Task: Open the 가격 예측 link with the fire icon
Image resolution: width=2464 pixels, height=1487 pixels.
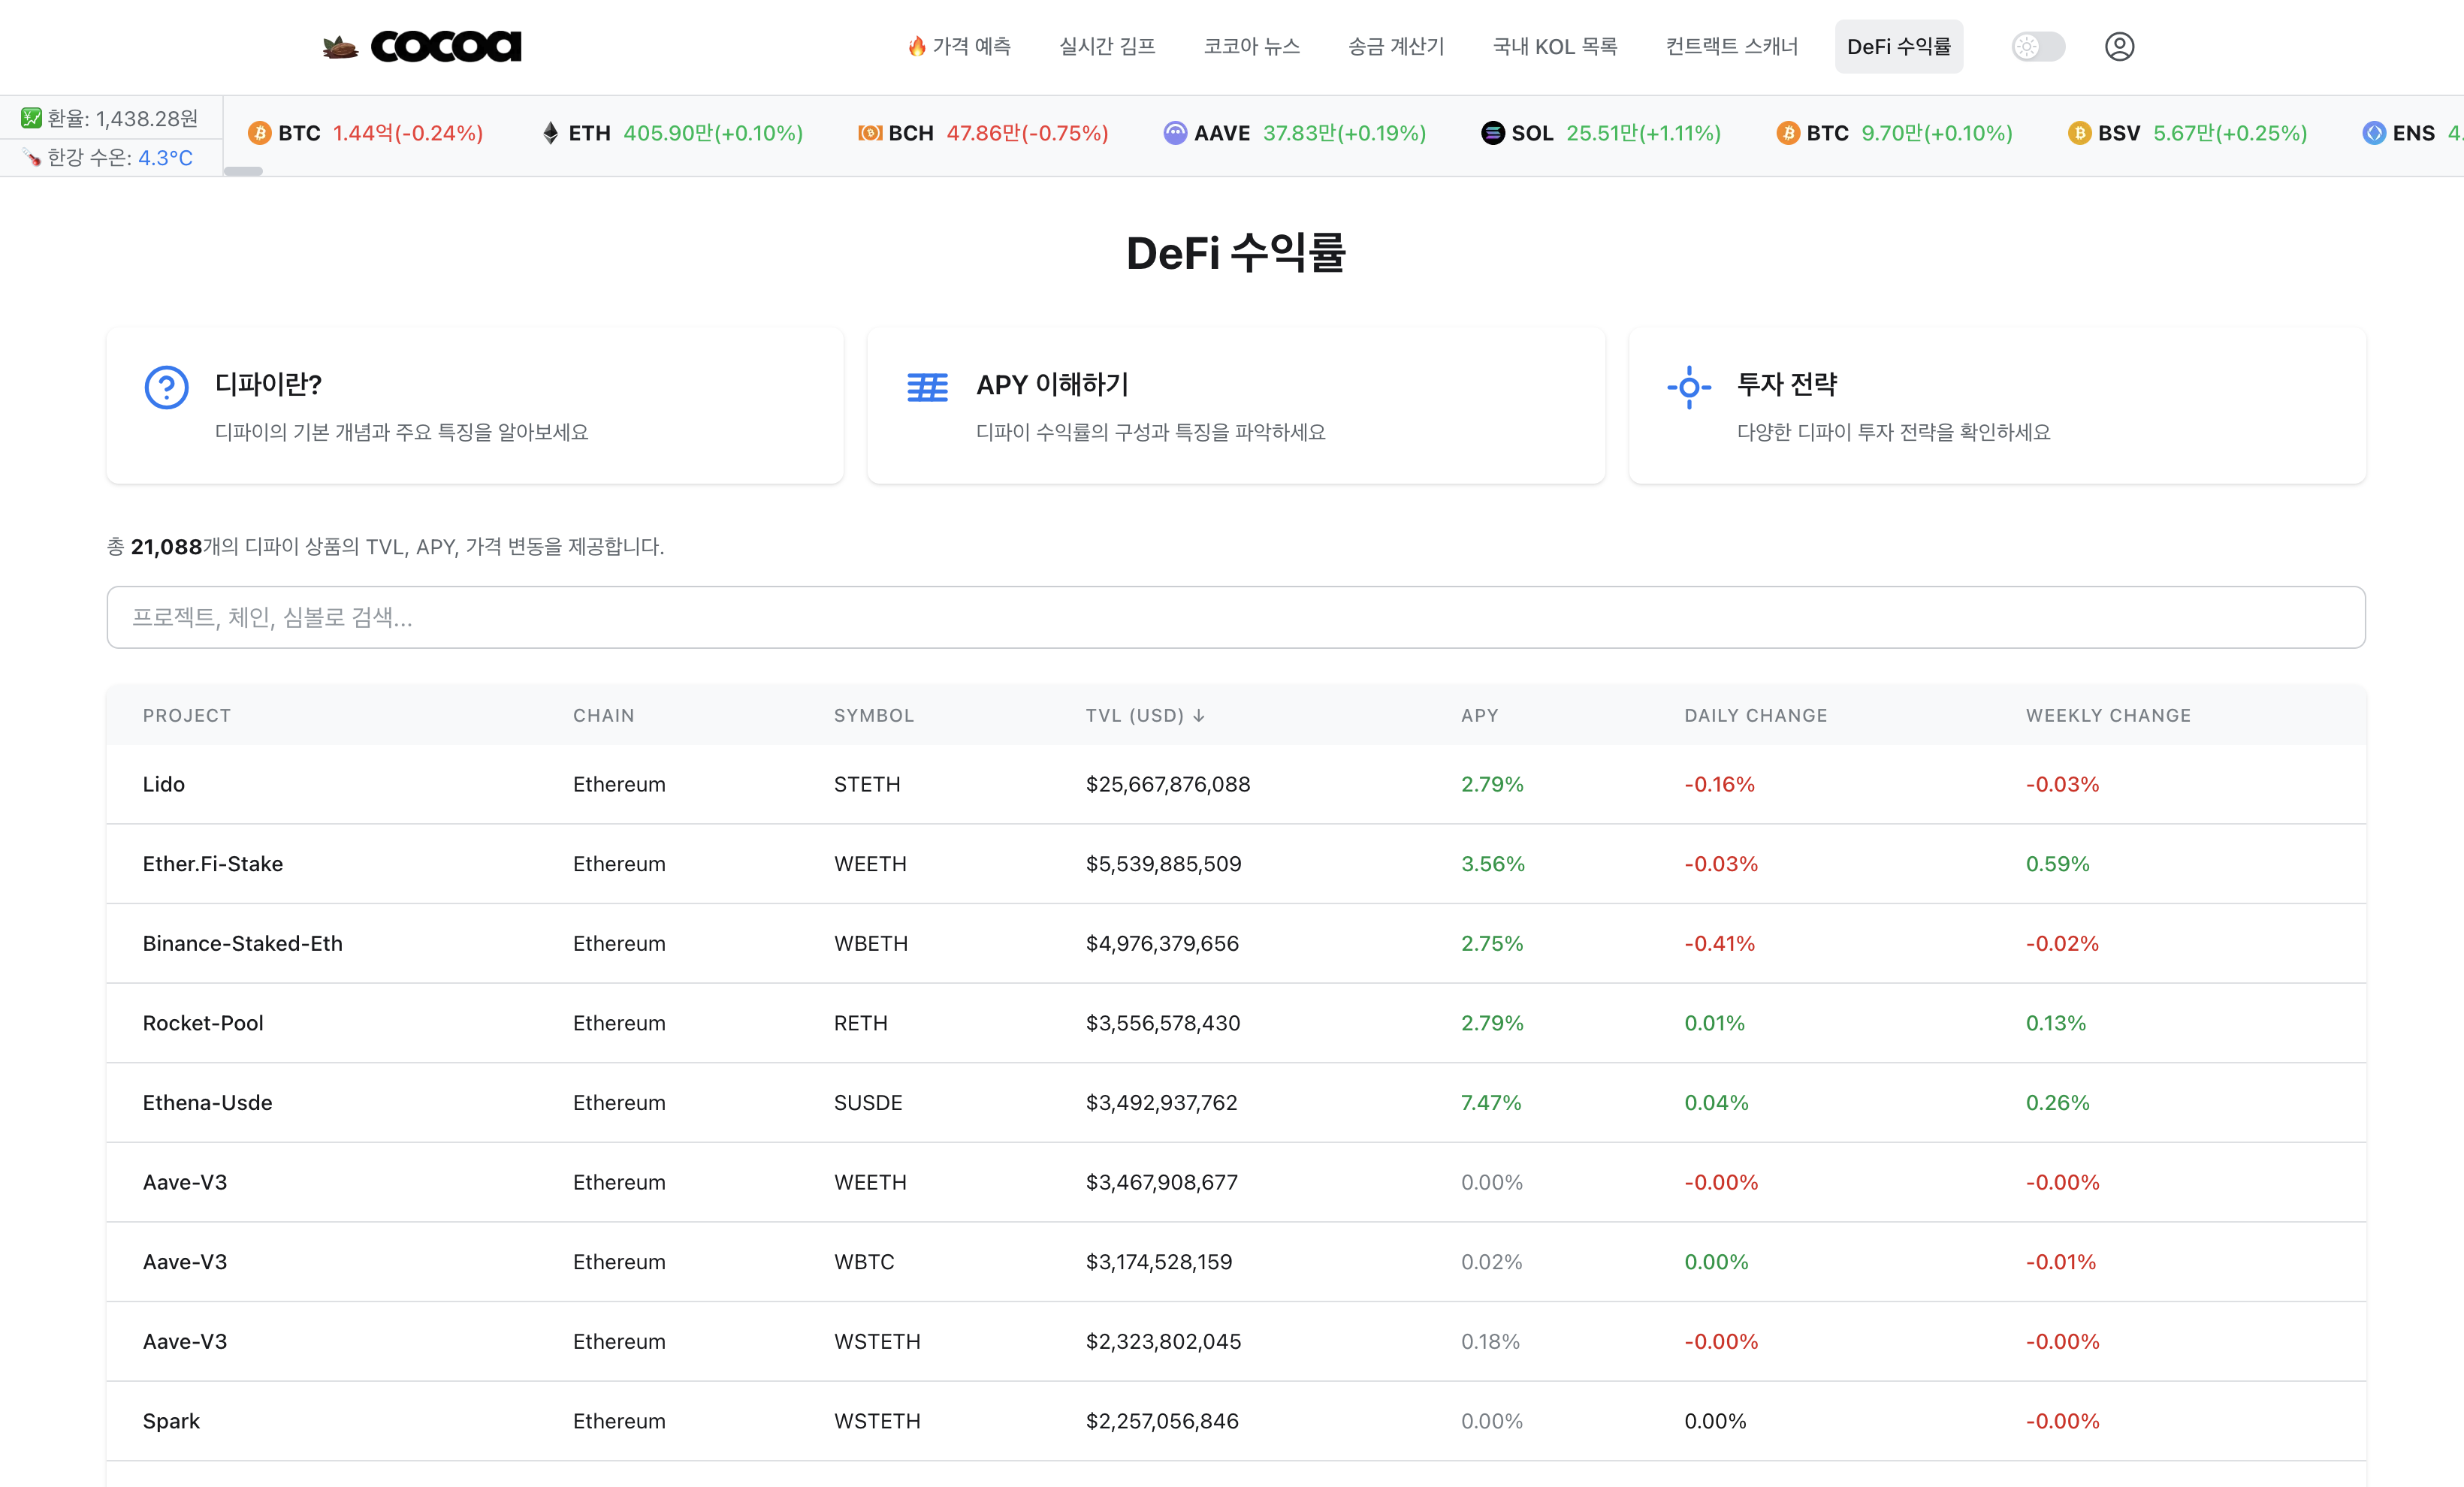Action: point(959,46)
